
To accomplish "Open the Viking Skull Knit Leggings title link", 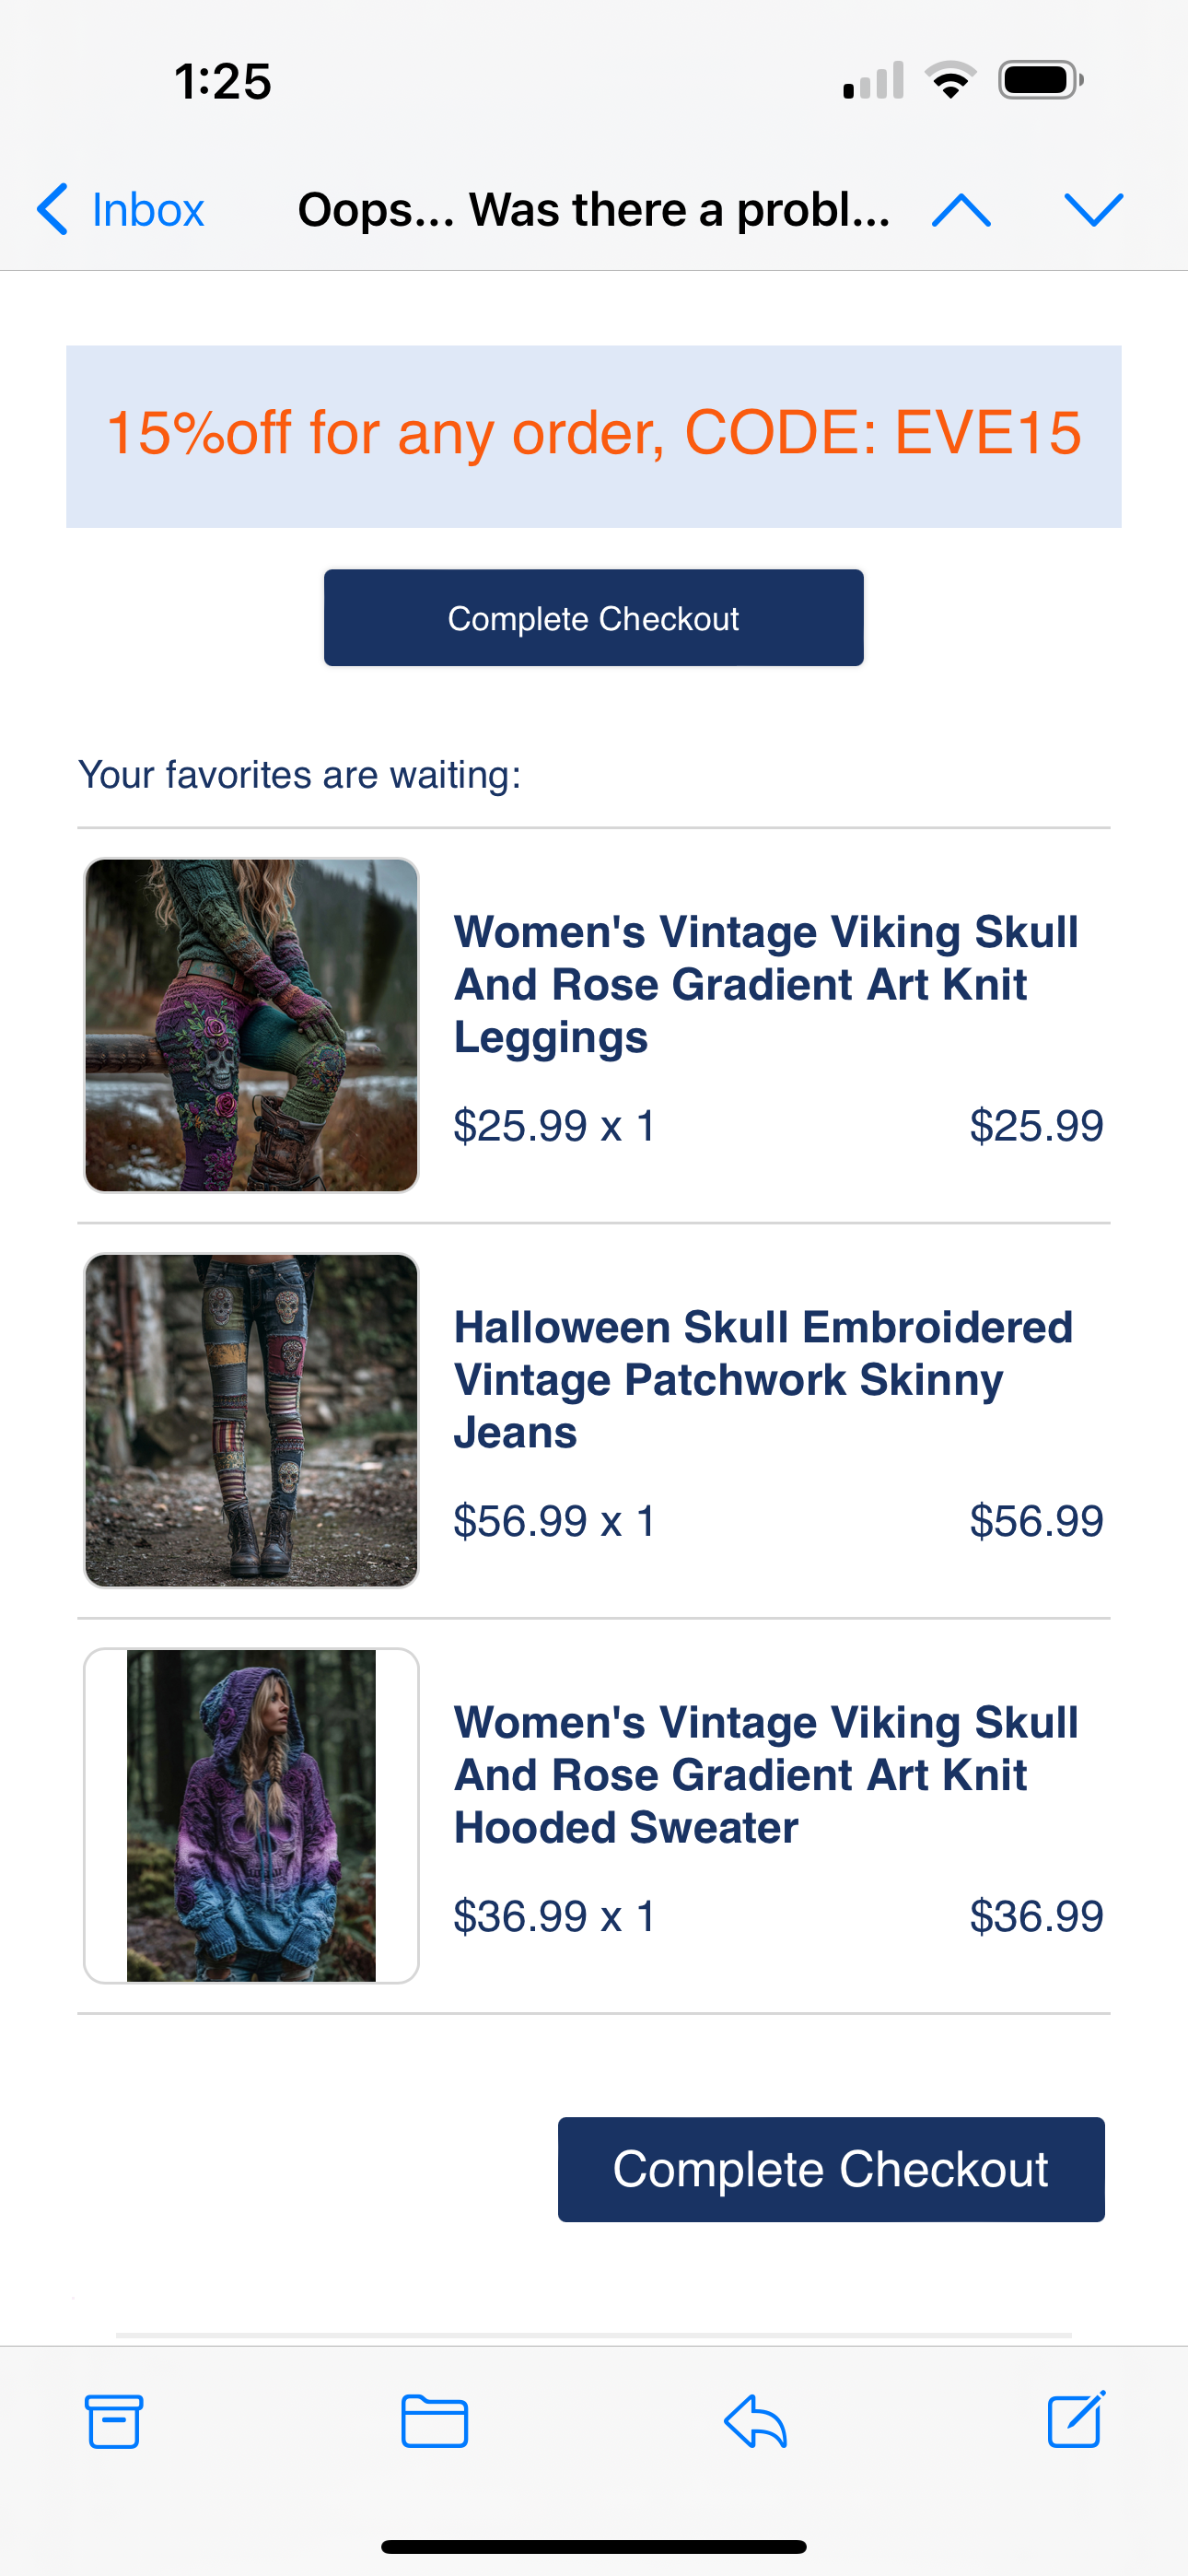I will tap(765, 984).
